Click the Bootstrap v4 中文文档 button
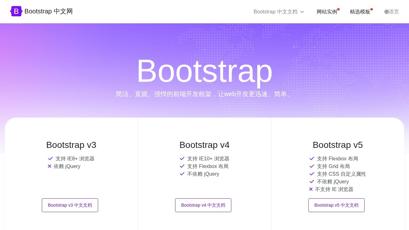Viewport: 409px width, 230px height. tap(203, 205)
